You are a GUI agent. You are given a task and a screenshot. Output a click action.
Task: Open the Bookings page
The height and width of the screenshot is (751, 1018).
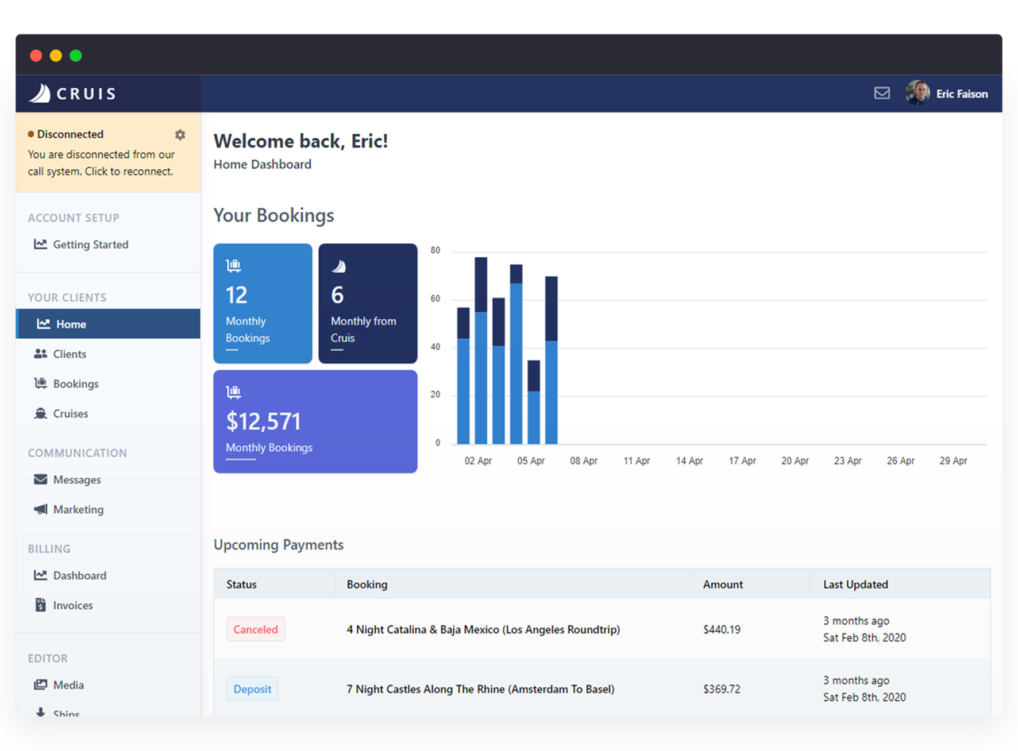76,384
